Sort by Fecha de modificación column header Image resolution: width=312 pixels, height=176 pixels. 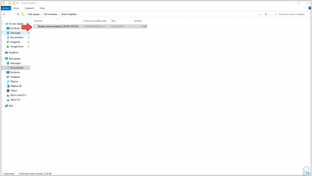tap(95, 21)
